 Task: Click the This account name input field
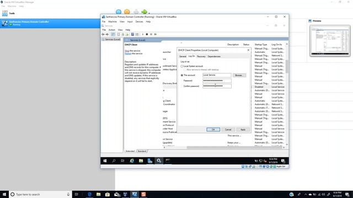tap(217, 75)
